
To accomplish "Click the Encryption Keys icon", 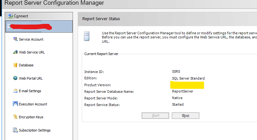I will click(15, 117).
